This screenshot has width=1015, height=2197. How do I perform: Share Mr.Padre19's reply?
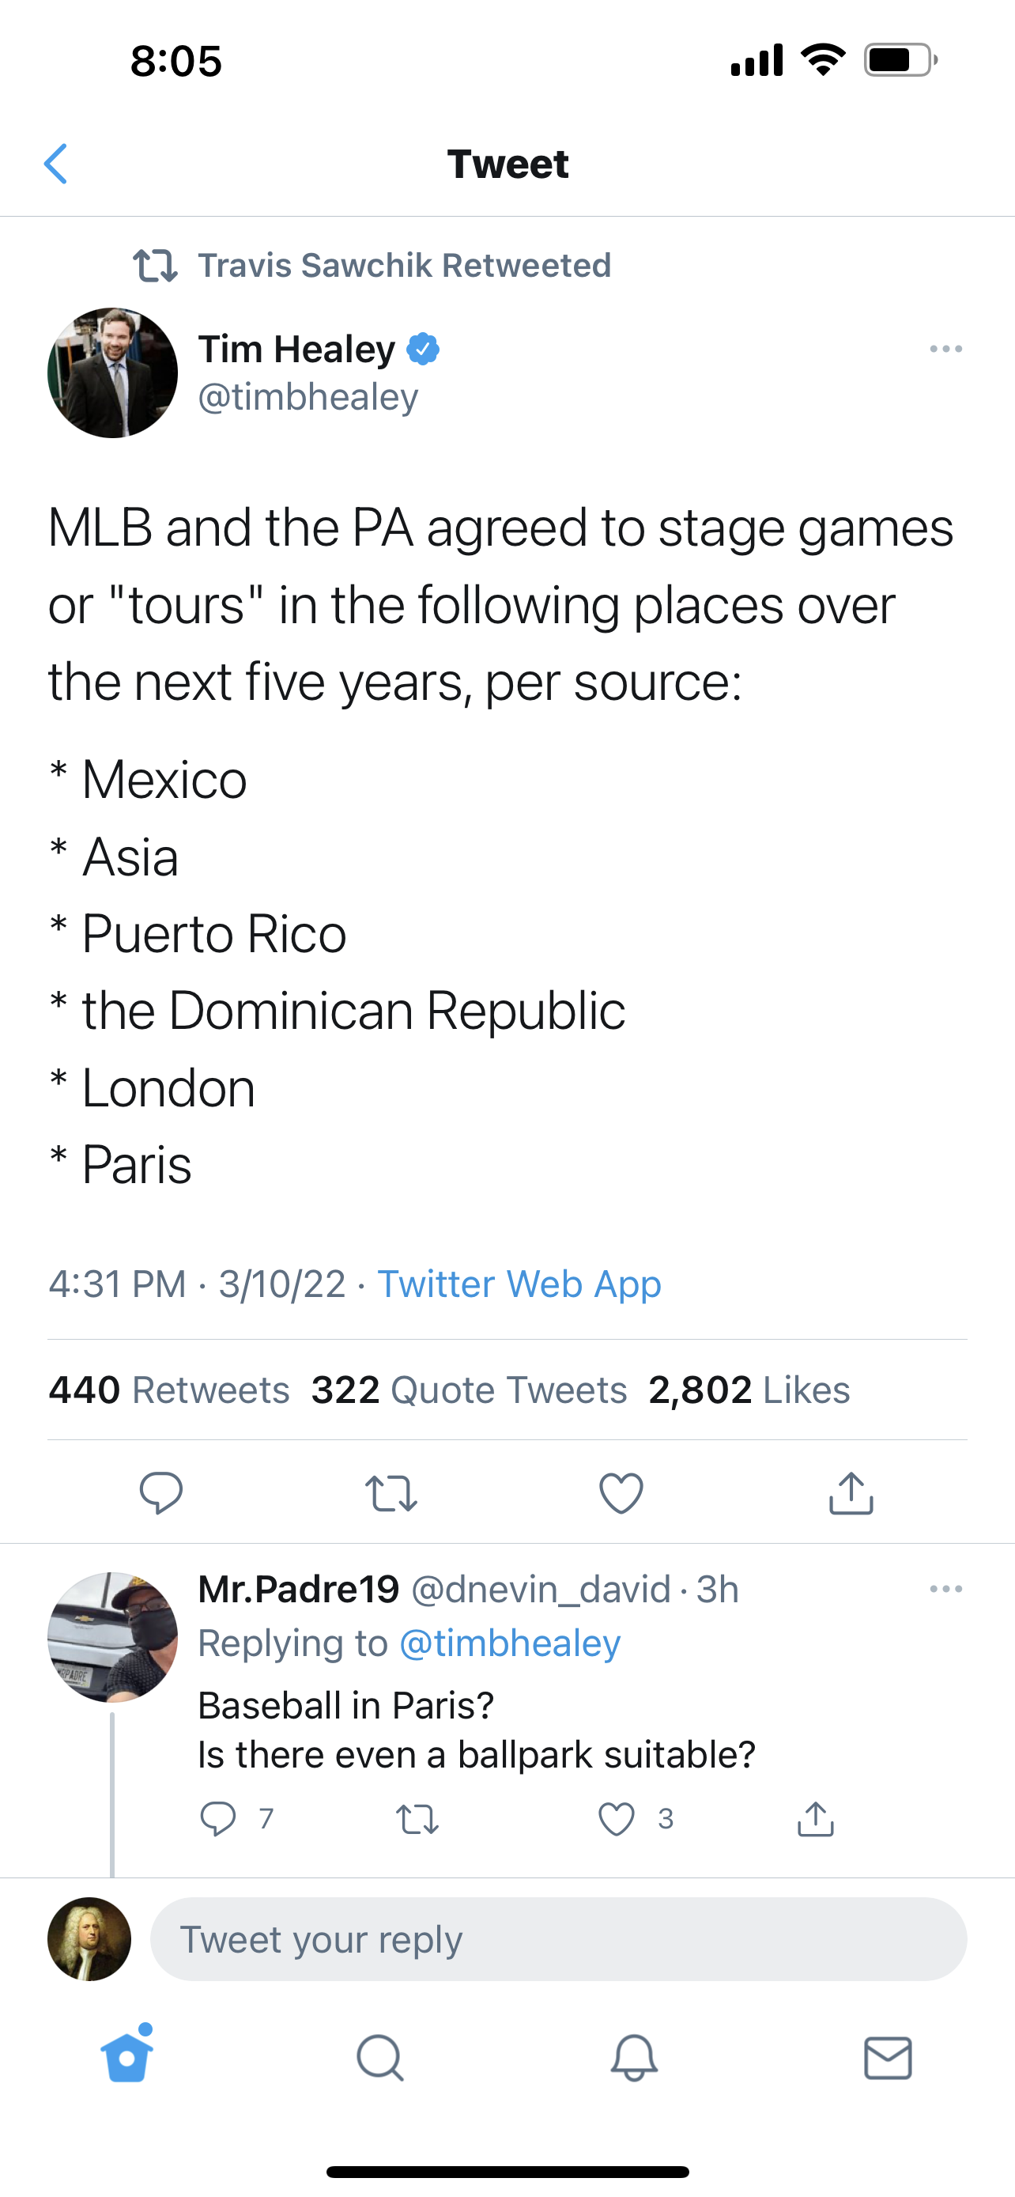[x=816, y=1819]
